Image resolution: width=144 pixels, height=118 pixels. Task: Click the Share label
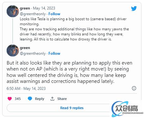(62, 99)
